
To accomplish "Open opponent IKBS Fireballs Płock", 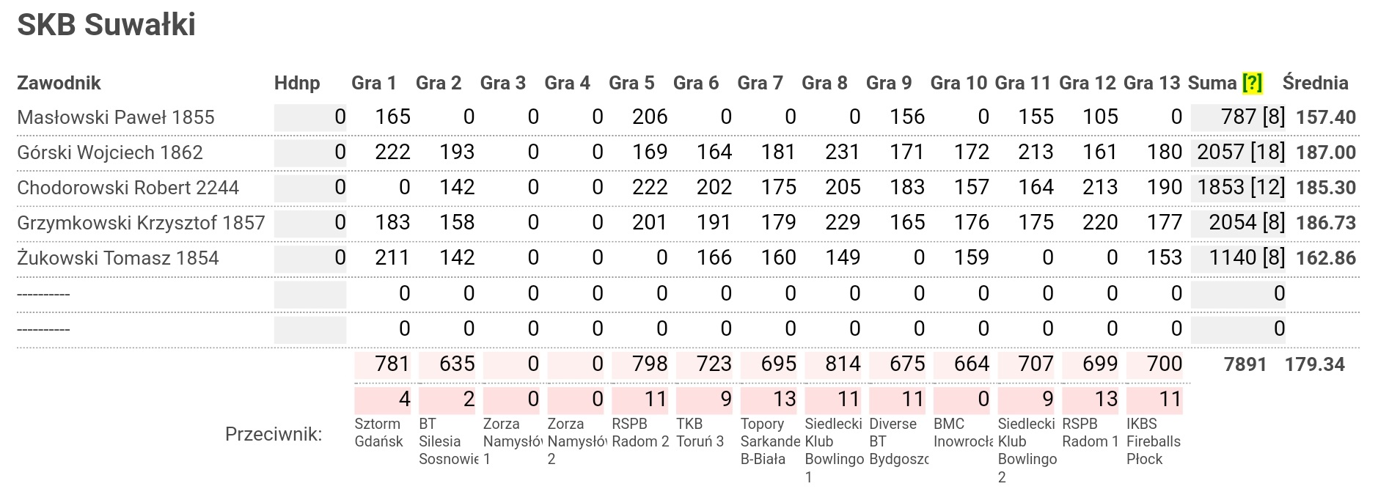I will (x=1153, y=441).
